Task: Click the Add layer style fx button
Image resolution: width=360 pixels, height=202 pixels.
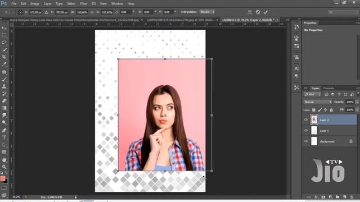Action: (316, 197)
